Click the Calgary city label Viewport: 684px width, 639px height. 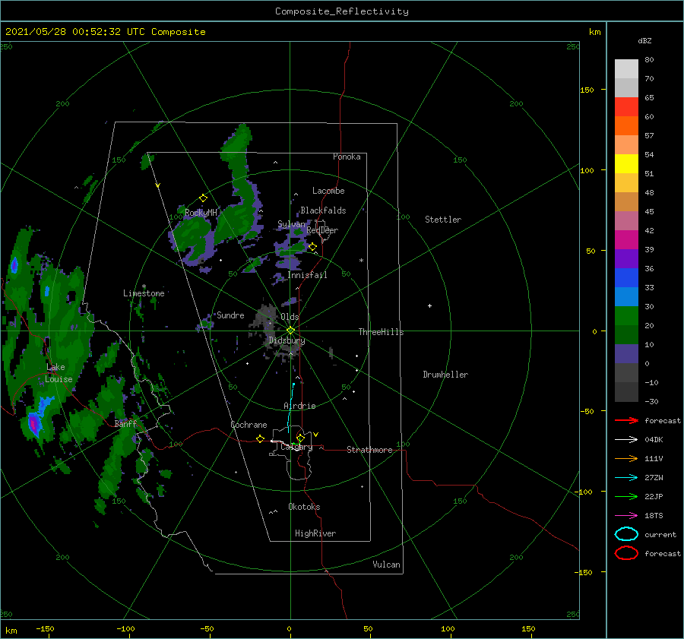(296, 447)
